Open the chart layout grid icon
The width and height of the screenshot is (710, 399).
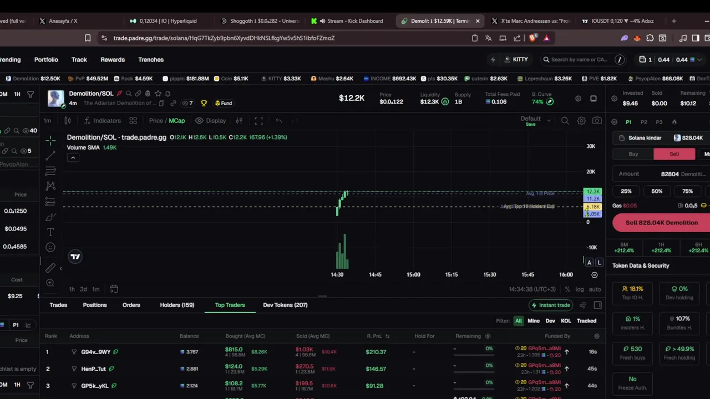coord(133,120)
